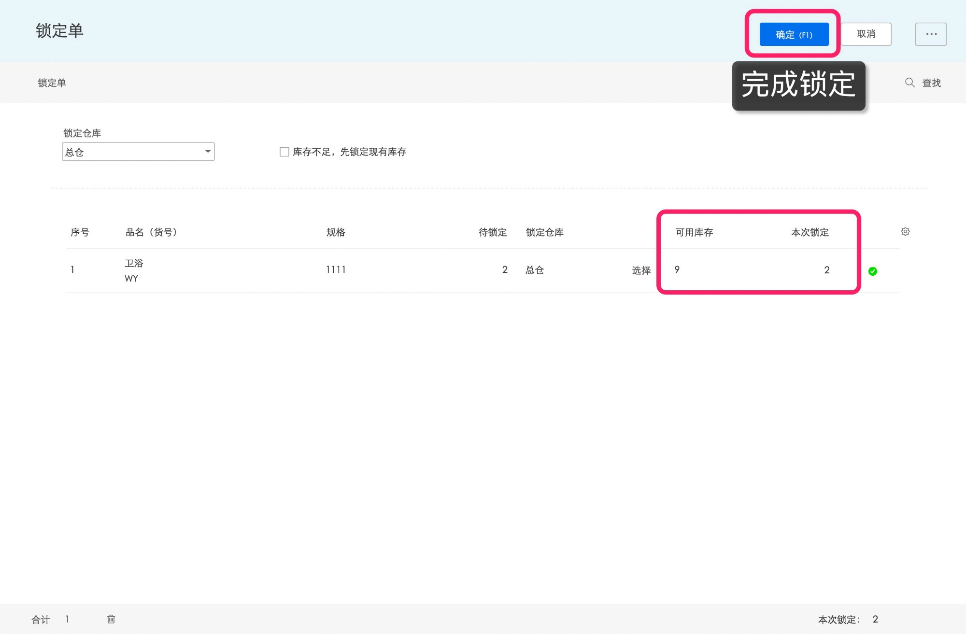Click the 总仓 warehouse cell in row 1
966x634 pixels.
(x=535, y=270)
